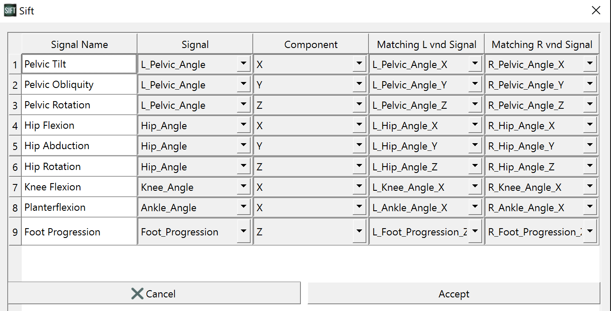
Task: Expand the R_Foot_Progression matching signal dropdown
Action: 590,232
